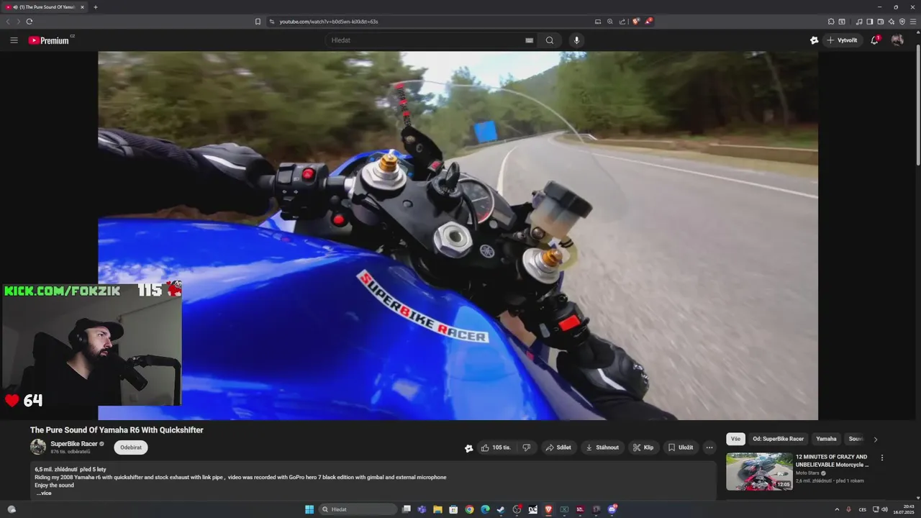Open volume control in system tray

click(x=884, y=509)
